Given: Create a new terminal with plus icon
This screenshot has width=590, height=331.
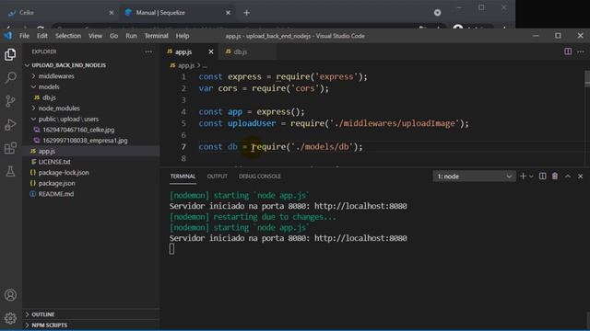Looking at the screenshot, I should tap(523, 176).
